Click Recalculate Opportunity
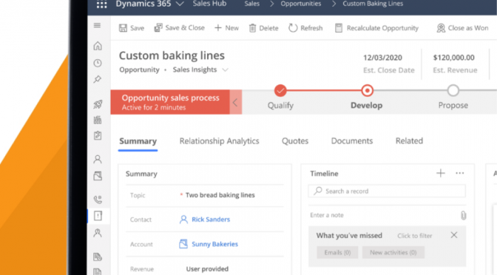This screenshot has height=275, width=497. [376, 28]
